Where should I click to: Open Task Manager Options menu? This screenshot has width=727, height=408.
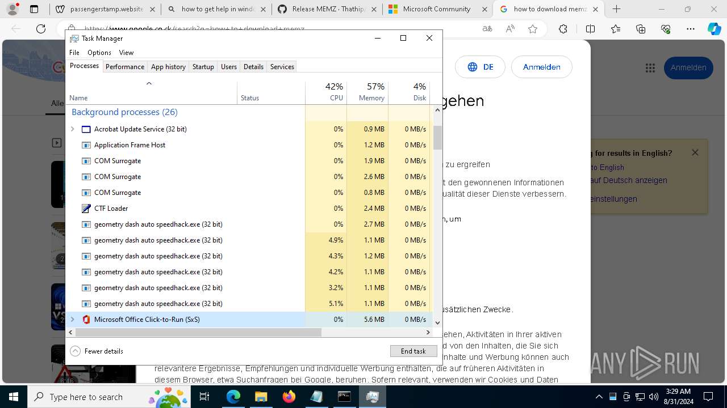[x=99, y=53]
